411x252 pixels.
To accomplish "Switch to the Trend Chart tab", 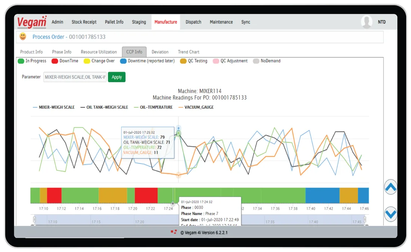I will [188, 52].
